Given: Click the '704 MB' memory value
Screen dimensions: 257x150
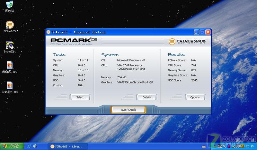Looking at the screenshot, I should (122, 77).
